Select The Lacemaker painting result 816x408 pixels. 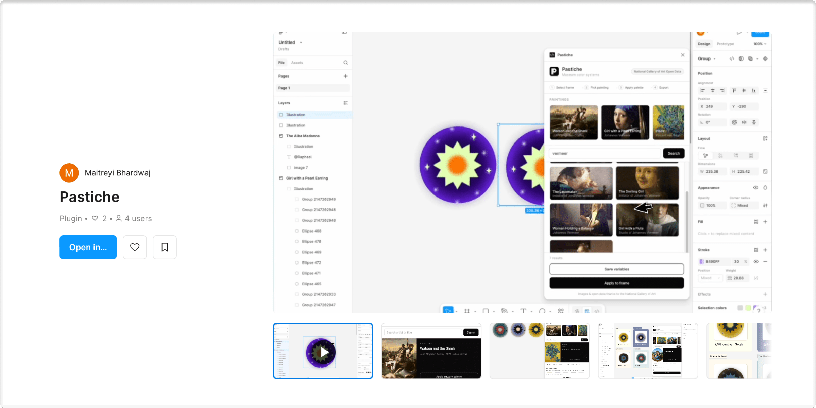click(581, 183)
